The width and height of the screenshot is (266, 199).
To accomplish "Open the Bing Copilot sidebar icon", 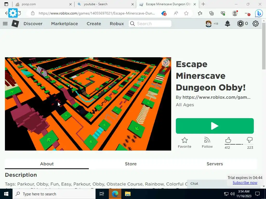I will 259,13.
